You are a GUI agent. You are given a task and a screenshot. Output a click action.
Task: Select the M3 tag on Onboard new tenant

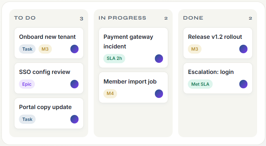click(45, 49)
